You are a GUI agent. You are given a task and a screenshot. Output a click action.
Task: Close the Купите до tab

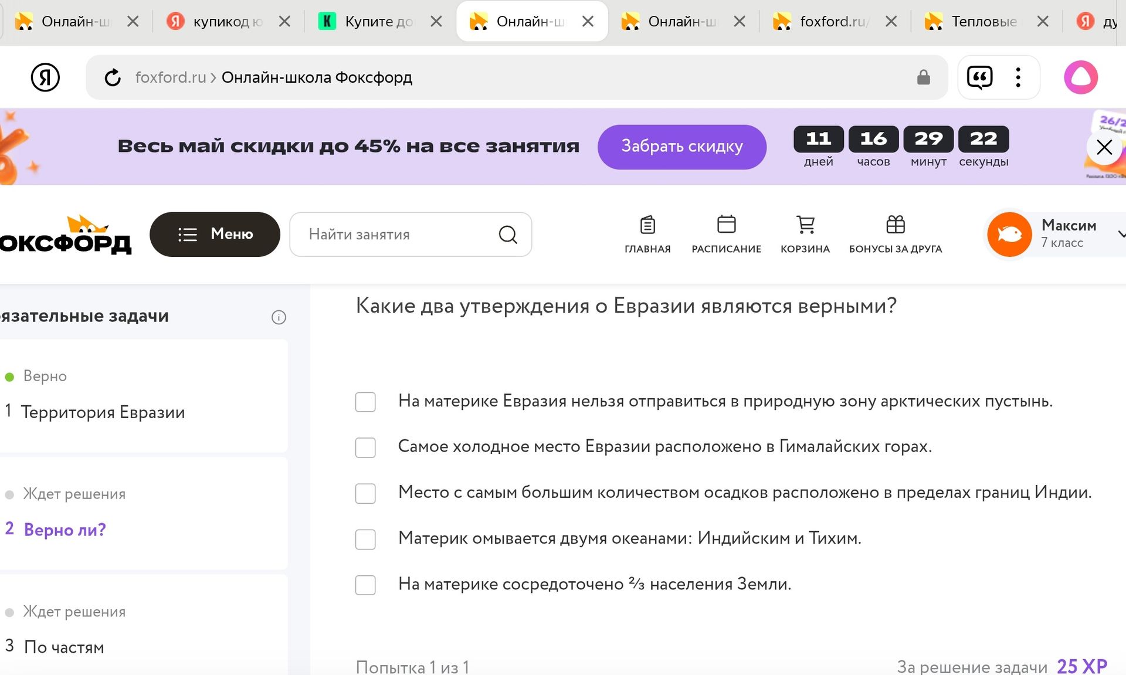(x=436, y=22)
